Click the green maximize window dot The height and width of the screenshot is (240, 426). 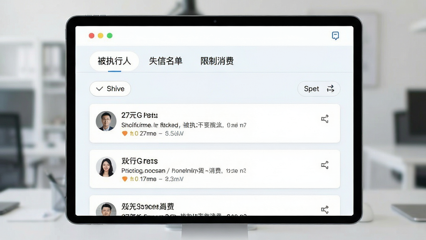coord(110,36)
